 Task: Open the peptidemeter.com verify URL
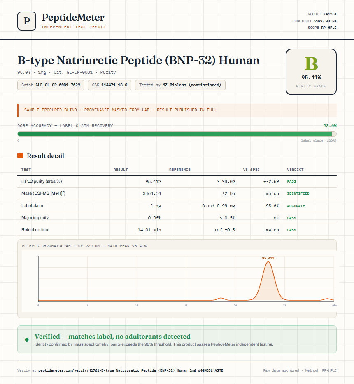point(131,370)
